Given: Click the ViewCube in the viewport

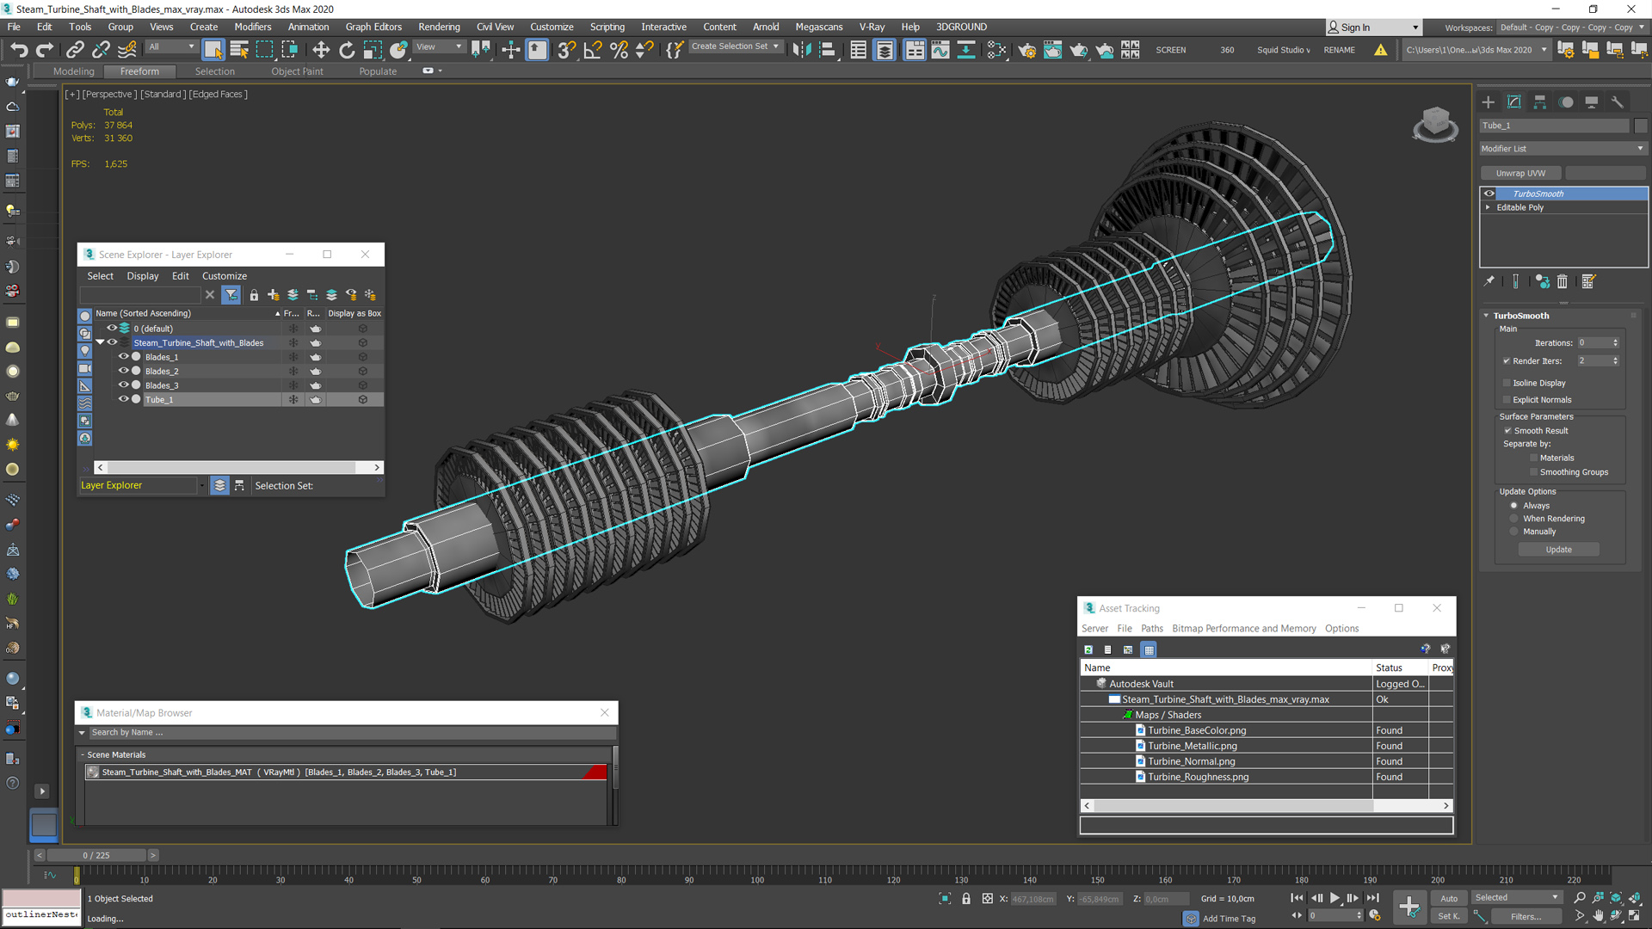Looking at the screenshot, I should click(x=1435, y=124).
